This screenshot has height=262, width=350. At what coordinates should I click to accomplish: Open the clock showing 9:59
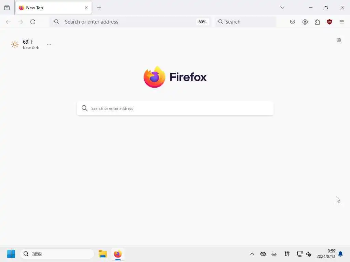(326, 254)
